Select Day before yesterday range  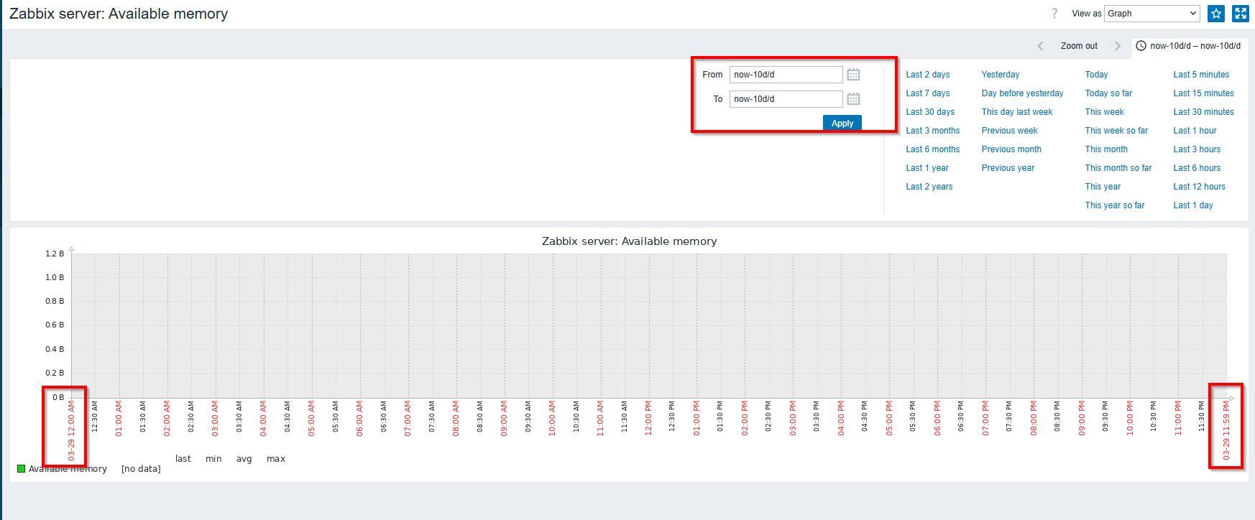click(x=1023, y=93)
